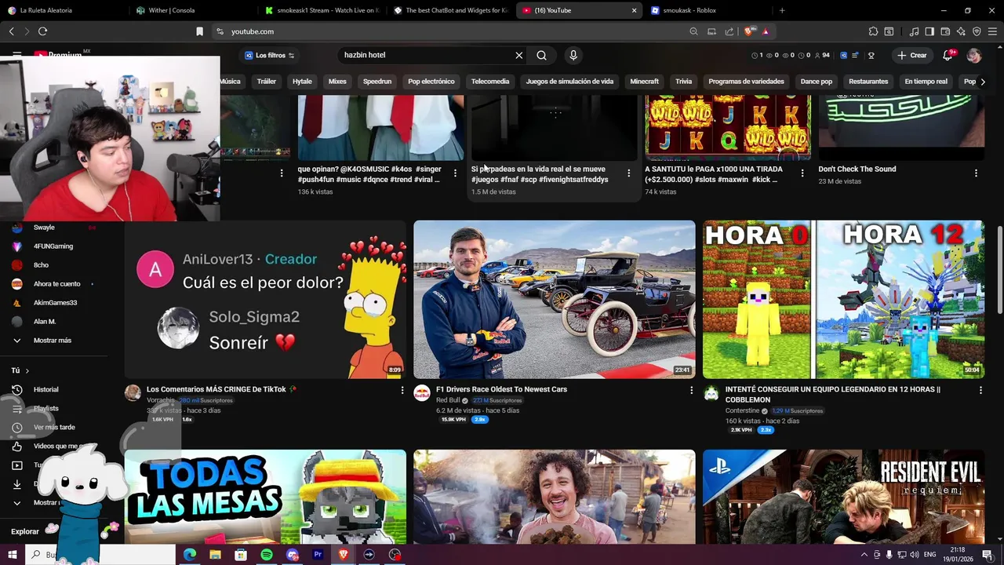This screenshot has width=1004, height=565.
Task: Click the zoom magnifier in address bar
Action: point(693,31)
